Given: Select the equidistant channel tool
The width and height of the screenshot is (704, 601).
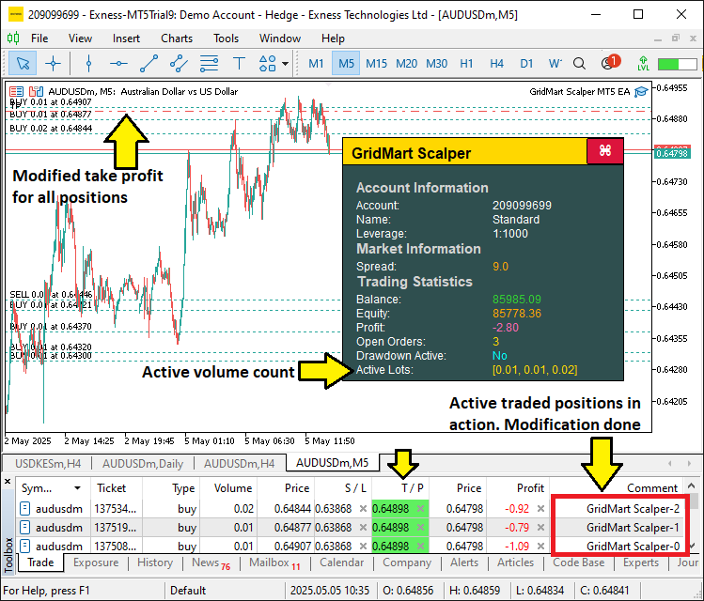Looking at the screenshot, I should 179,64.
